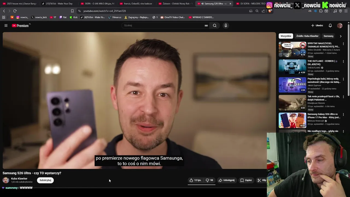Open SPRYTNY NAUCZYCIEL video thumbnail
This screenshot has height=197, width=350.
pyautogui.click(x=292, y=49)
